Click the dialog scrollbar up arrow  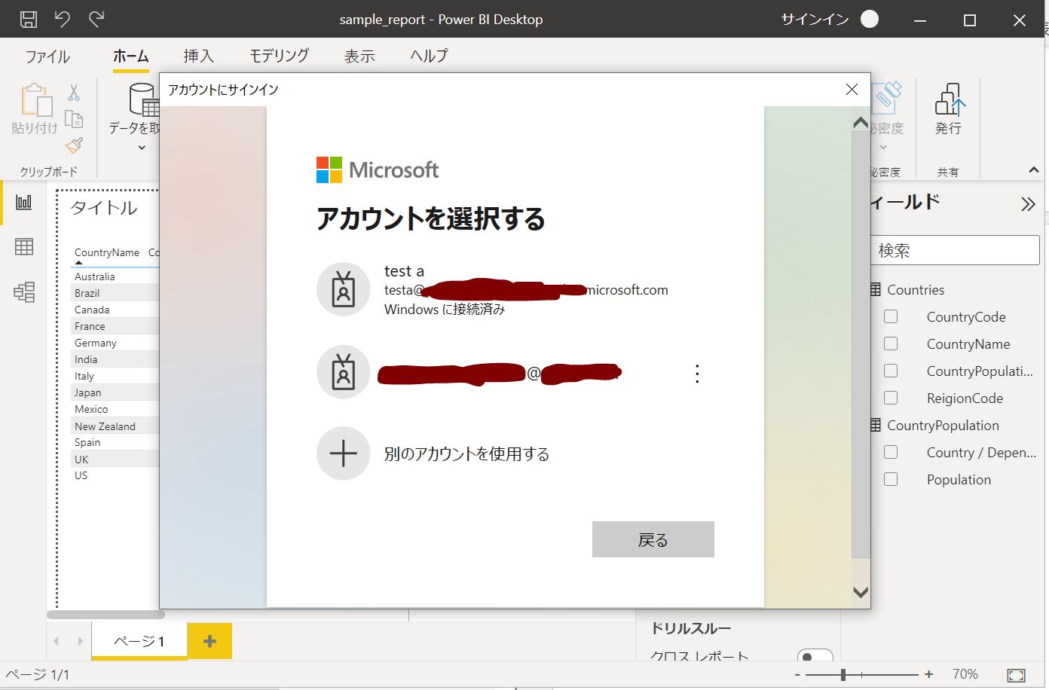pos(861,121)
